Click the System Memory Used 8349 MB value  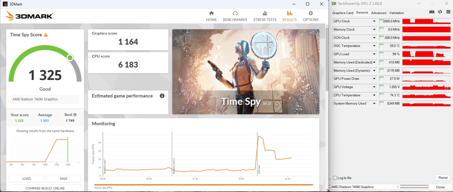390,103
